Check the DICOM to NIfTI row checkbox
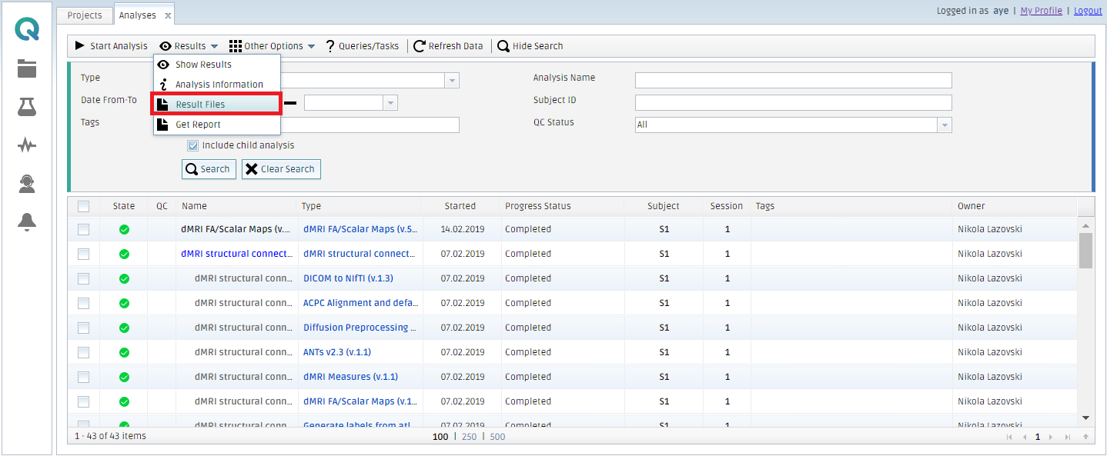The width and height of the screenshot is (1107, 456). (83, 278)
